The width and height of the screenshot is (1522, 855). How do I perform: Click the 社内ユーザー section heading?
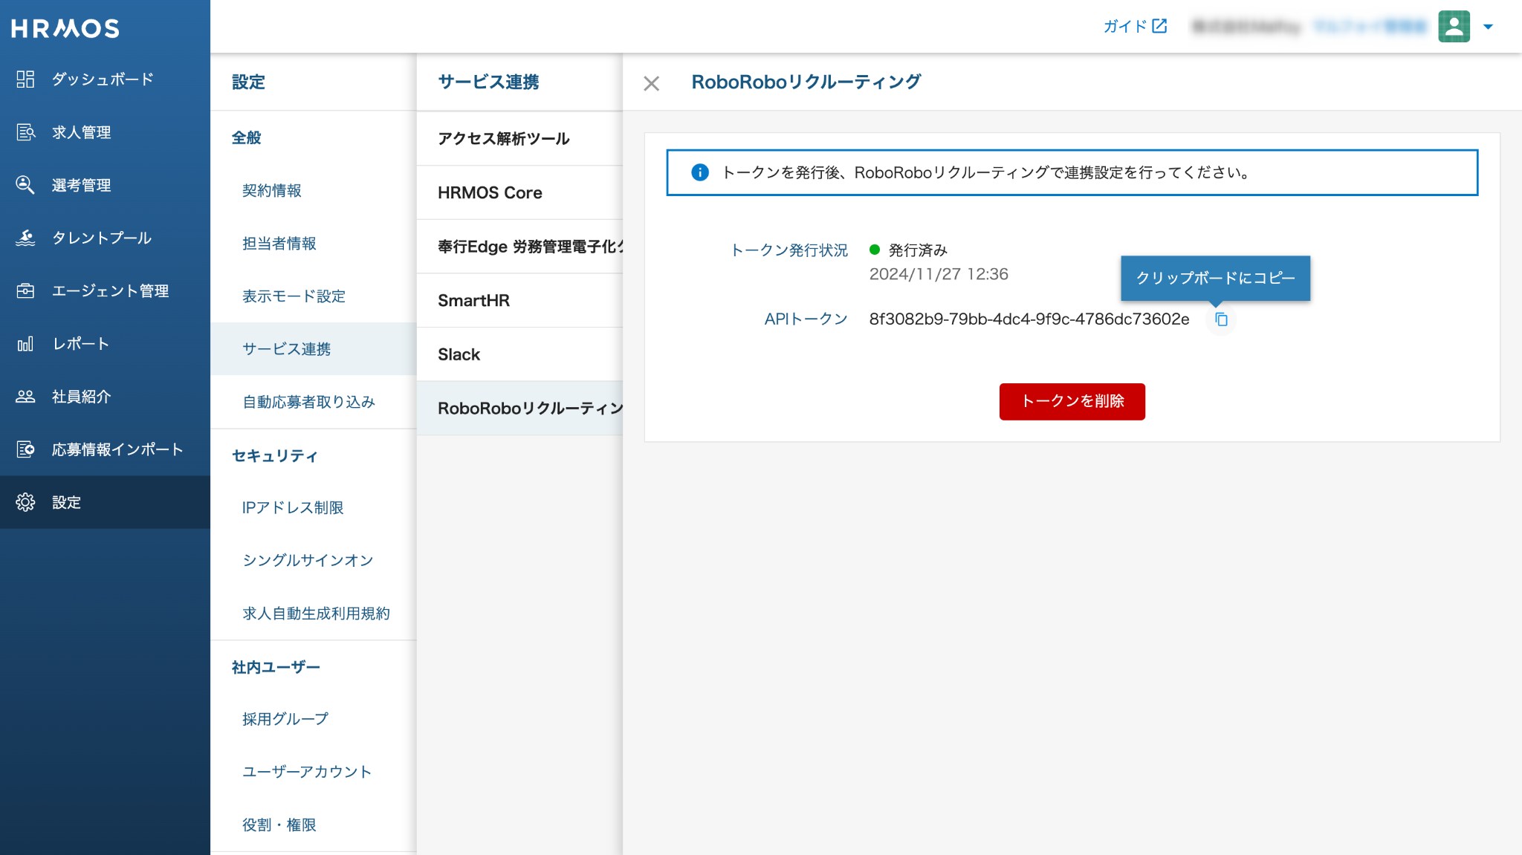(276, 667)
